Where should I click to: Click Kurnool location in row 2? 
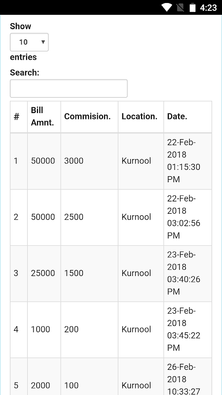pos(137,217)
